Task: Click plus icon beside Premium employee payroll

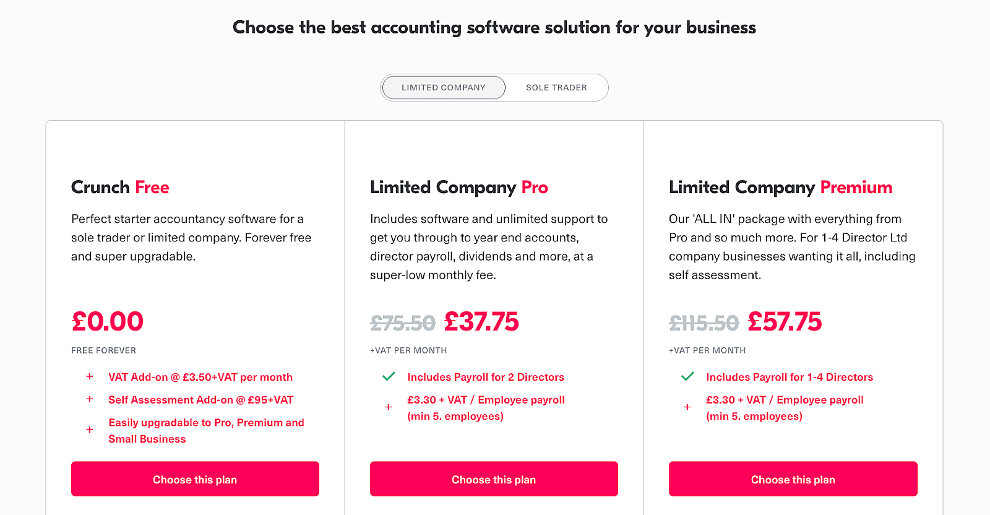Action: pyautogui.click(x=687, y=407)
